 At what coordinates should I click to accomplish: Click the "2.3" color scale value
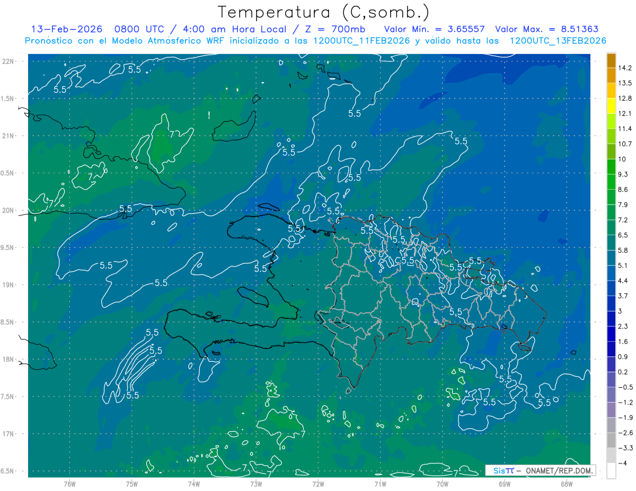tap(624, 326)
